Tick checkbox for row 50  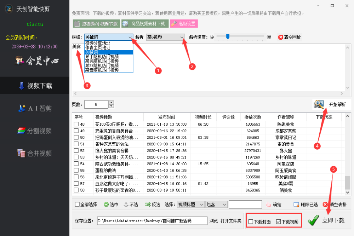tap(76, 137)
